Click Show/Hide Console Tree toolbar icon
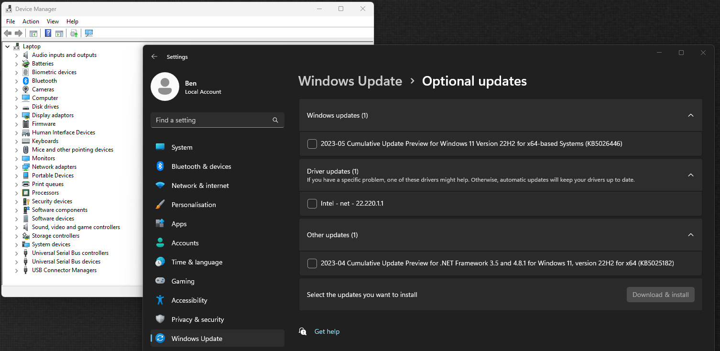 pyautogui.click(x=33, y=33)
